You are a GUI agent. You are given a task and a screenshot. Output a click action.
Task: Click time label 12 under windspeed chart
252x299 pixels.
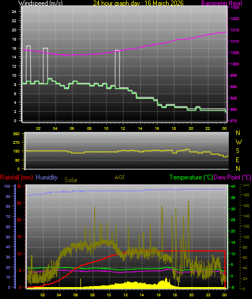tap(123, 129)
